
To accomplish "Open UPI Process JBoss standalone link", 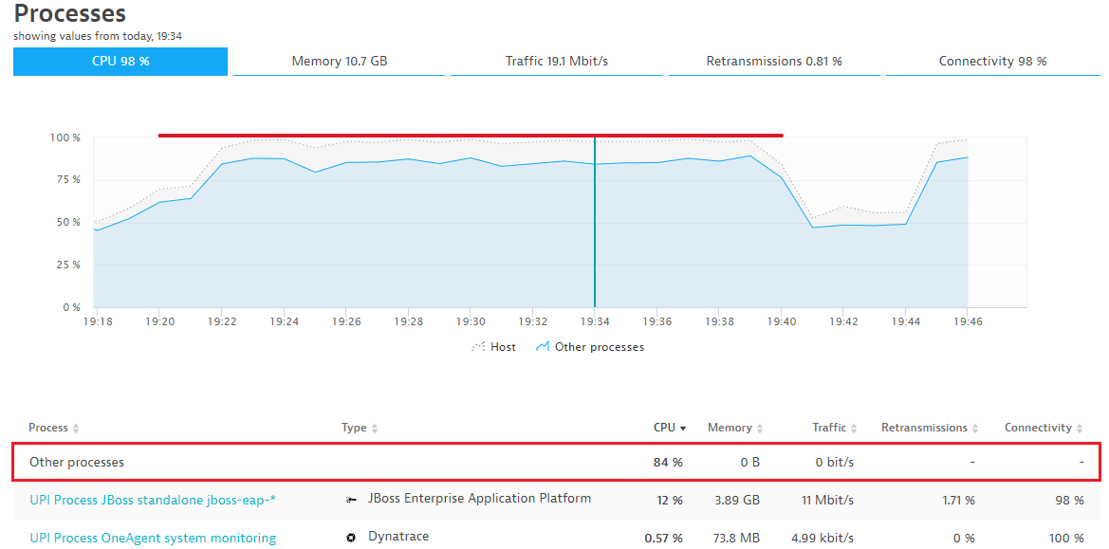I will click(153, 500).
